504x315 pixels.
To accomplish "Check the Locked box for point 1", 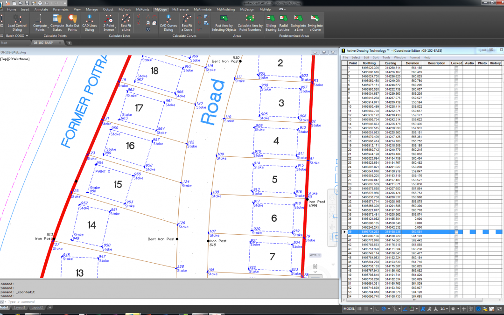I will pos(456,68).
